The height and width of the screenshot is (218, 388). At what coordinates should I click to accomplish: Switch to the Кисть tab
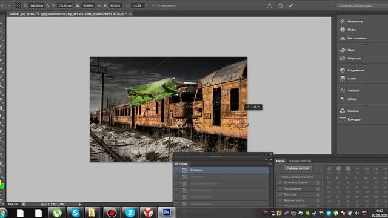(280, 161)
